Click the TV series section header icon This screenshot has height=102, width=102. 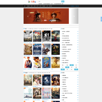point(24,73)
